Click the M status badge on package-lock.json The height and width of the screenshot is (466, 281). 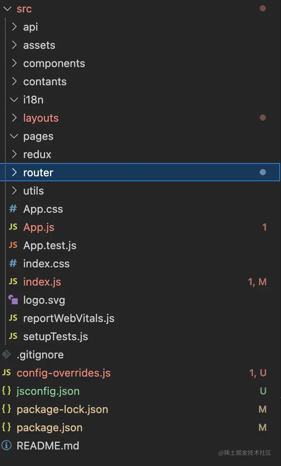[262, 409]
